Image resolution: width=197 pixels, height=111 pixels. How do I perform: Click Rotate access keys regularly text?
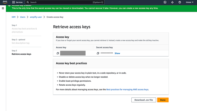pos(72,85)
